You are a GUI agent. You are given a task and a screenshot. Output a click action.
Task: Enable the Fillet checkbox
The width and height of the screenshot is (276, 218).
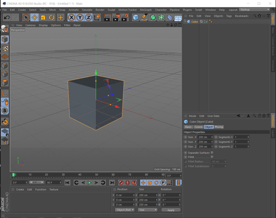point(212,157)
